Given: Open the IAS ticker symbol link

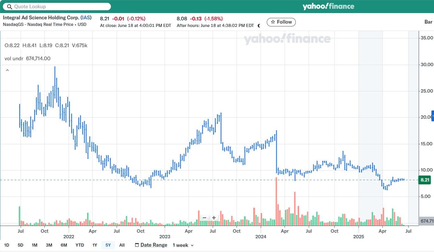Looking at the screenshot, I should tap(86, 18).
